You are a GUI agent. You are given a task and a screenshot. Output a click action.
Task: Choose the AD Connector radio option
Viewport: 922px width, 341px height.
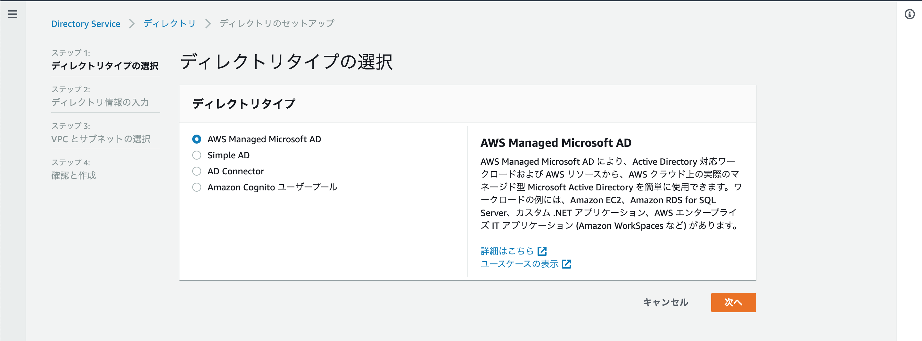point(196,171)
